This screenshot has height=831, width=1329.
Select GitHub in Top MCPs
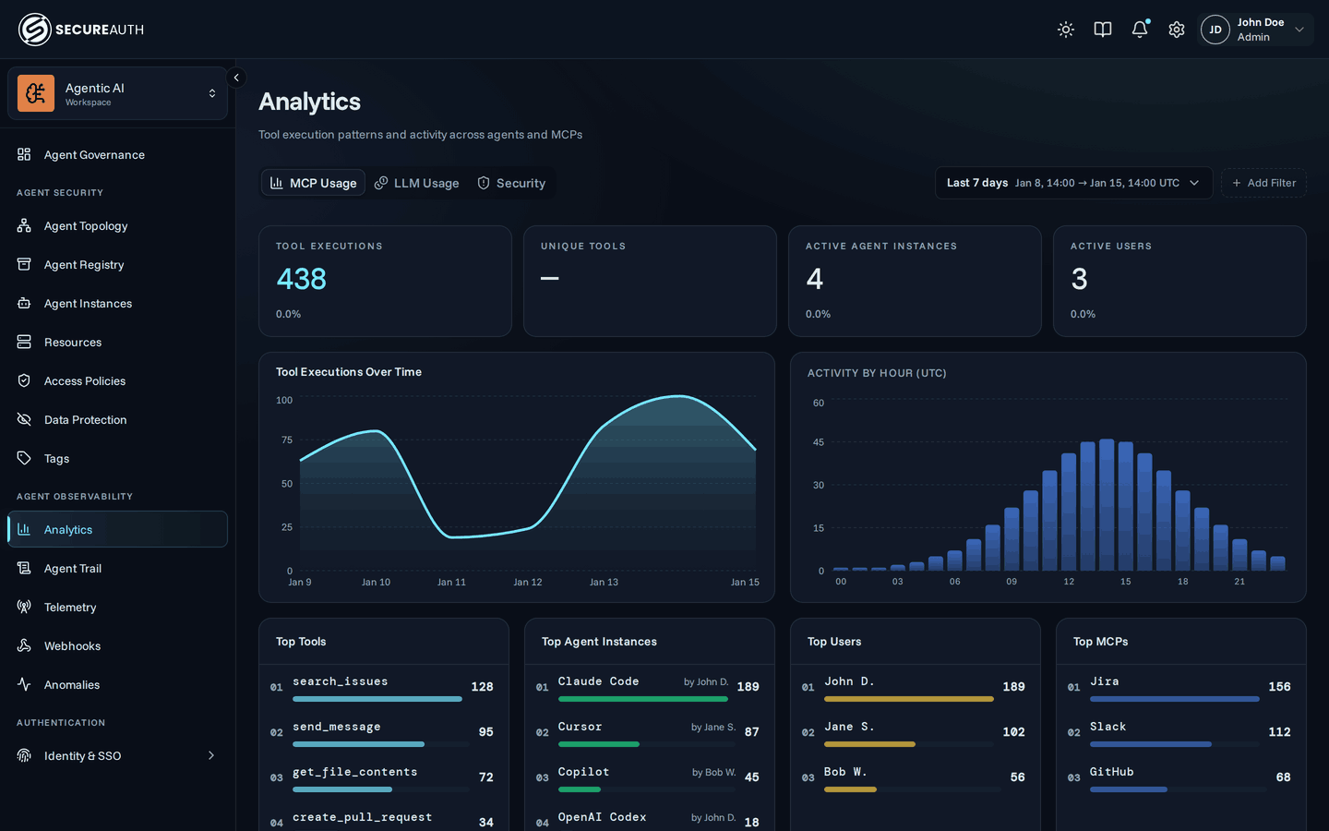pyautogui.click(x=1181, y=777)
